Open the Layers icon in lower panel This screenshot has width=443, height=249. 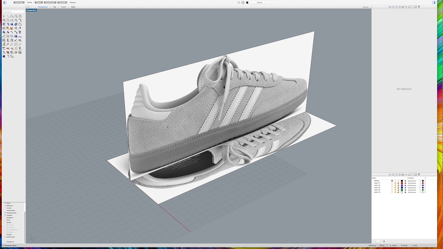tap(390, 175)
